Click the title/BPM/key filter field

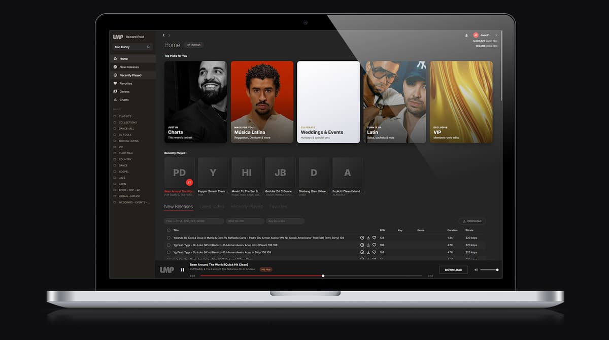click(194, 221)
